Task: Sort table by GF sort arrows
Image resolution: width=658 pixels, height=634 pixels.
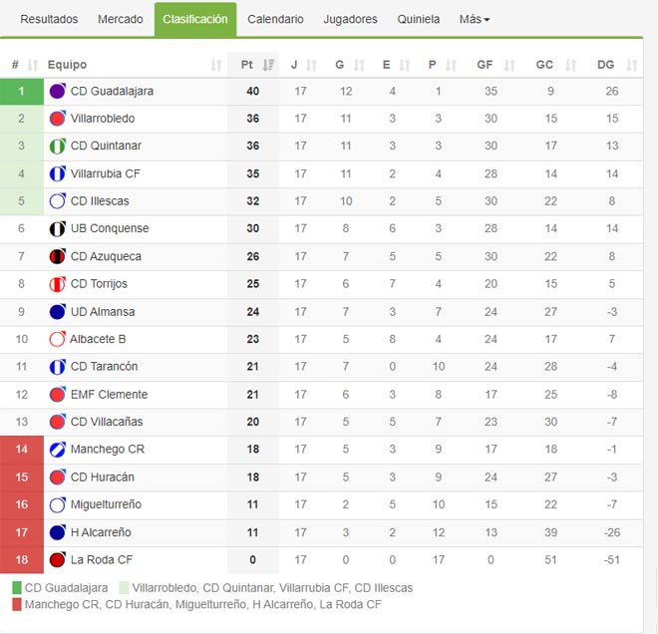Action: (x=509, y=65)
